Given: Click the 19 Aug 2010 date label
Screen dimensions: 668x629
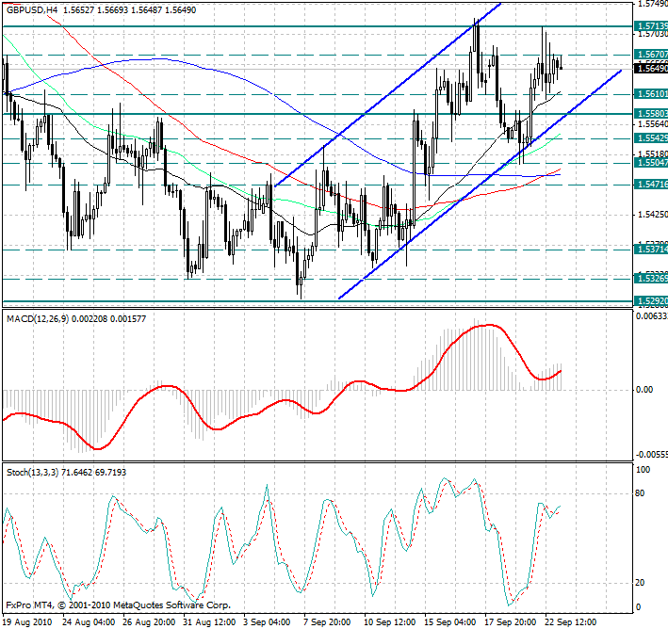Looking at the screenshot, I should [27, 622].
